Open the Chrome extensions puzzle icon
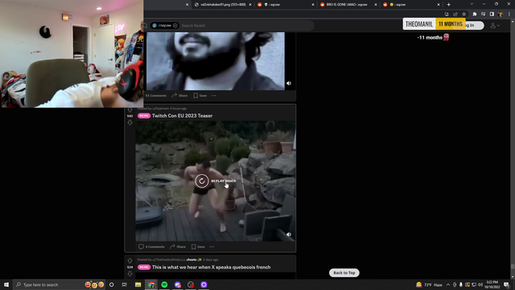The height and width of the screenshot is (290, 515). 474,14
